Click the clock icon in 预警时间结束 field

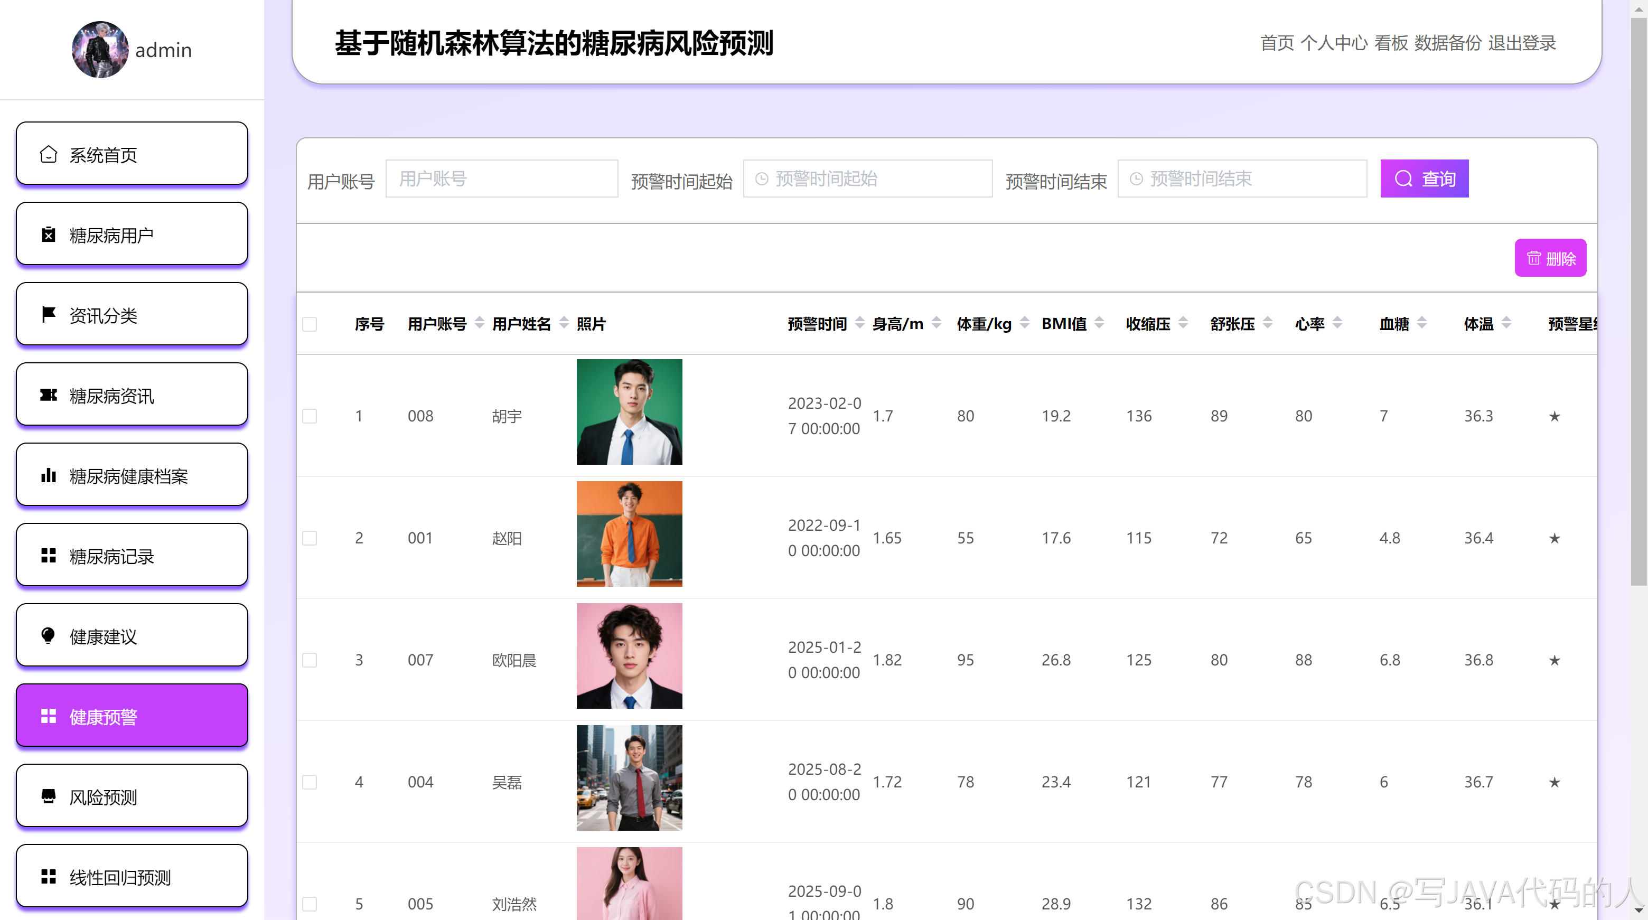[1136, 179]
